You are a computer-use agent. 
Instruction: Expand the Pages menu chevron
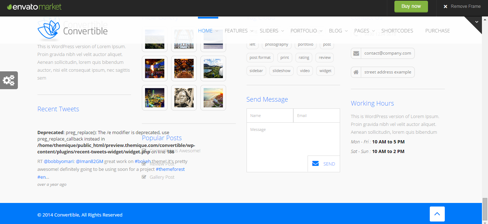click(374, 31)
